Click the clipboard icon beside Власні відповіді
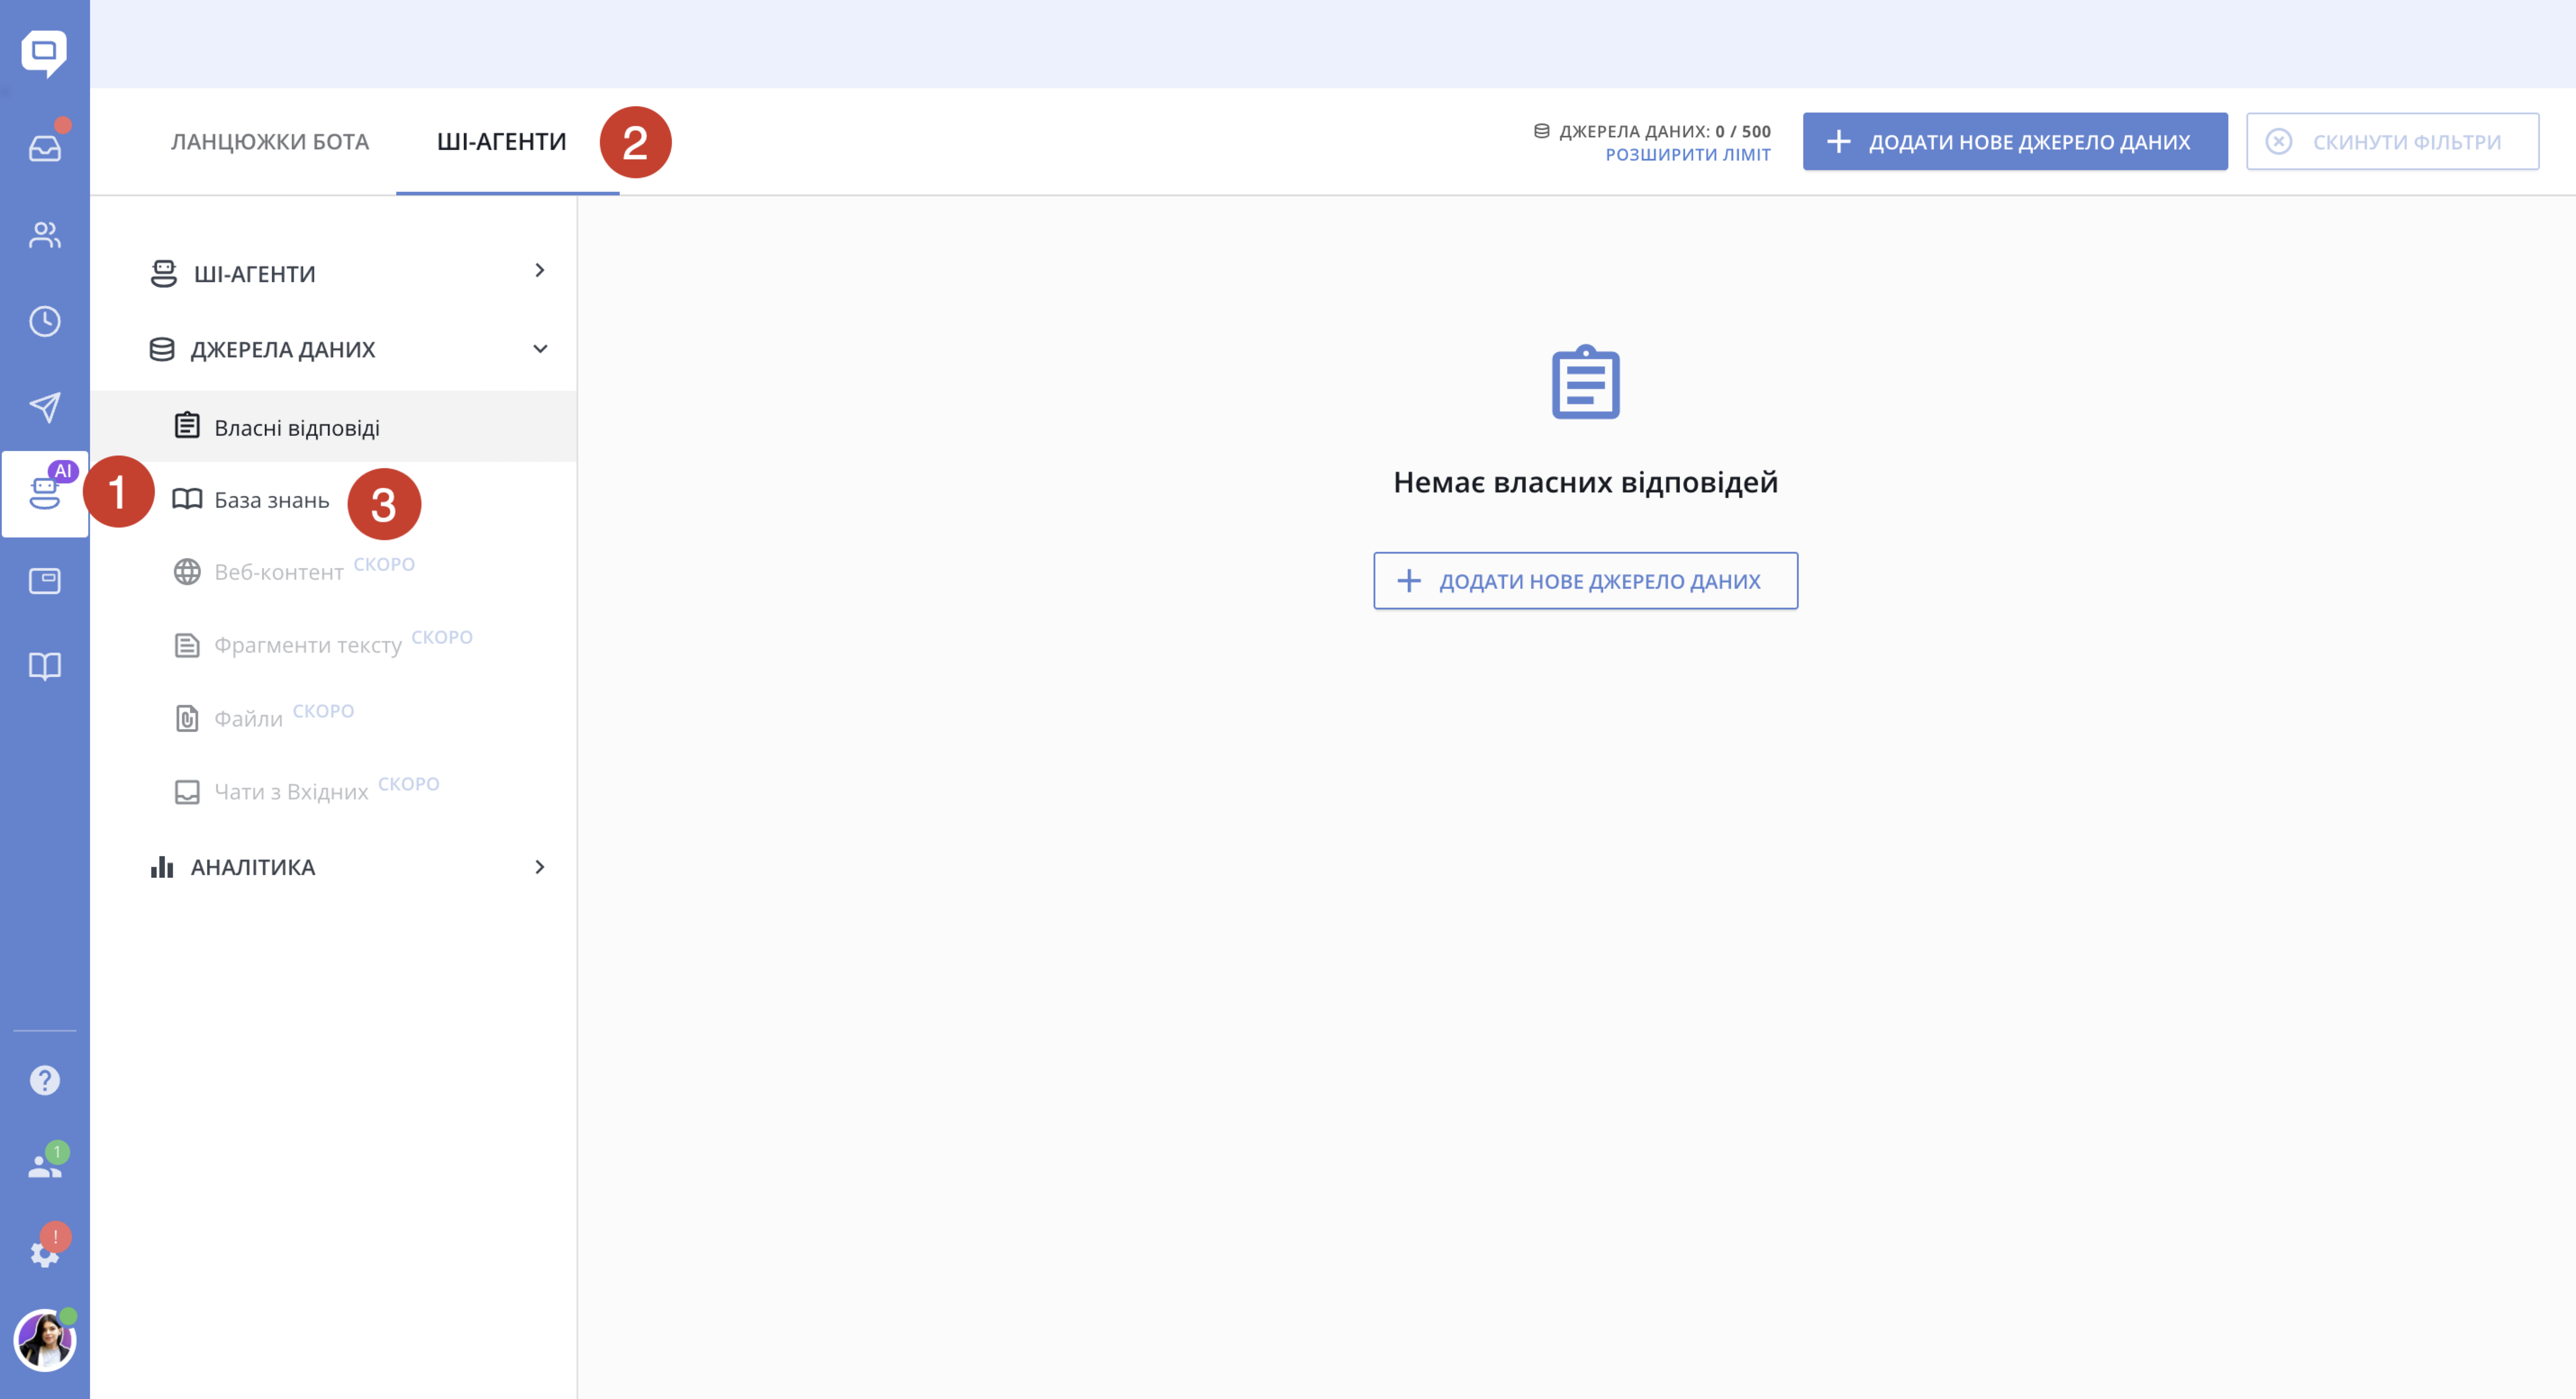 (x=187, y=425)
